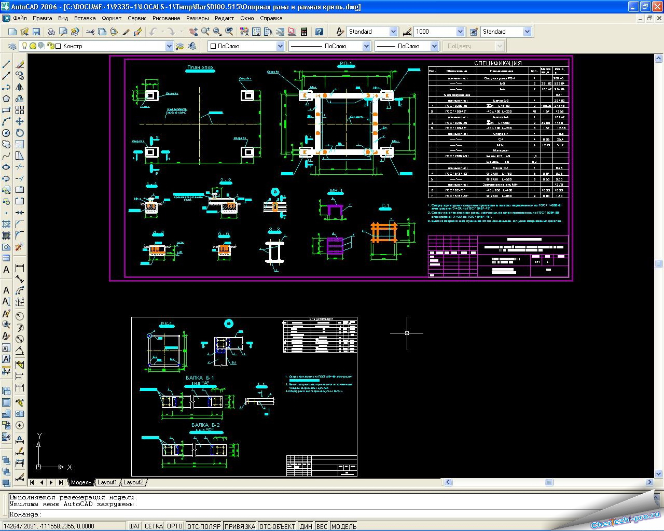Image resolution: width=664 pixels, height=531 pixels.
Task: Switch to the Layout1 tab
Action: pos(107,482)
